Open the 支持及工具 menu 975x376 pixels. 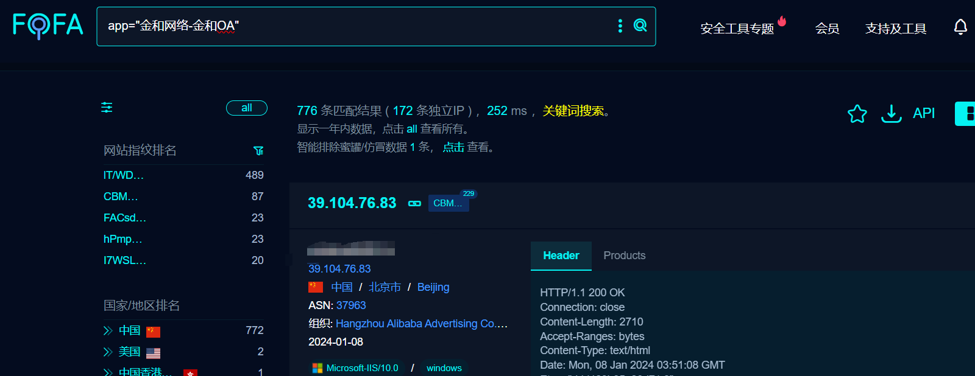point(895,29)
